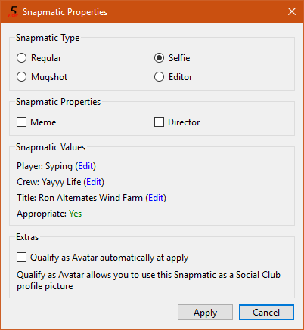Click the Snapmatic Type group heading

48,38
